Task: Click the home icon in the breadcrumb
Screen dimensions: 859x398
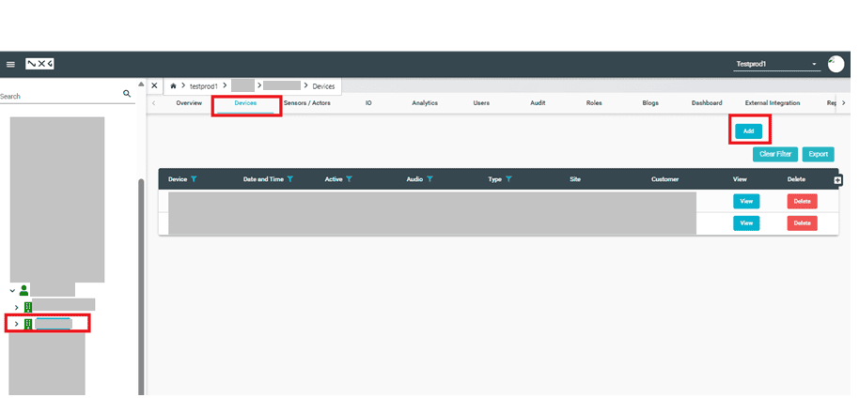Action: 172,86
